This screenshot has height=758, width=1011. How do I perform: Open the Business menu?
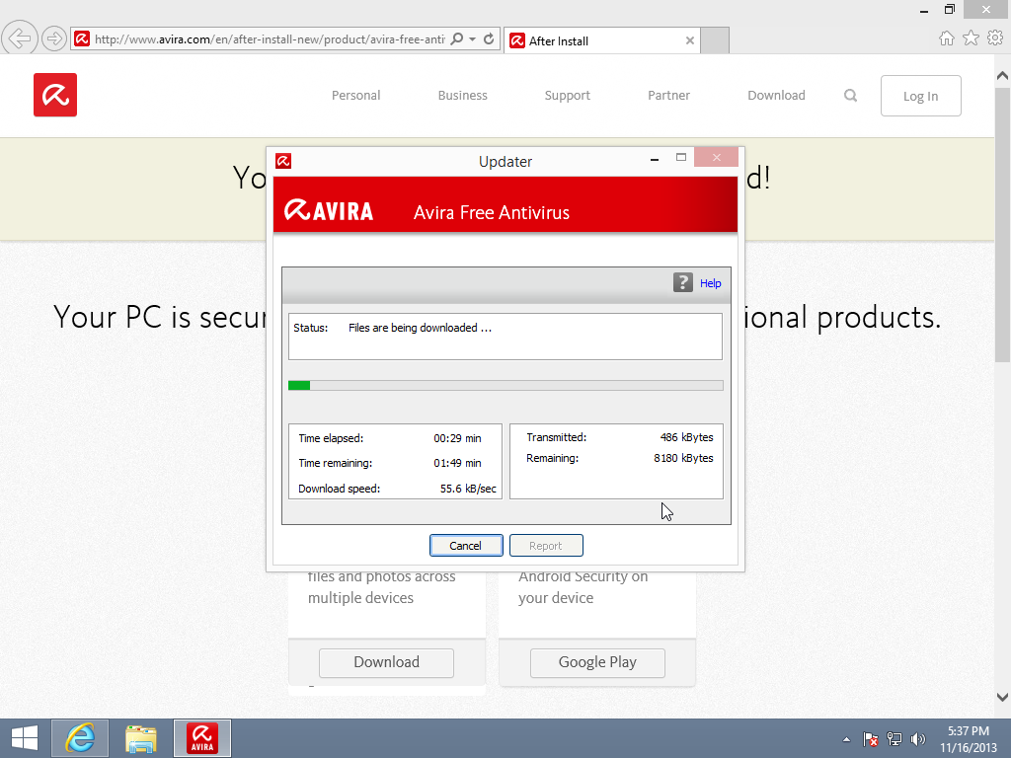462,96
